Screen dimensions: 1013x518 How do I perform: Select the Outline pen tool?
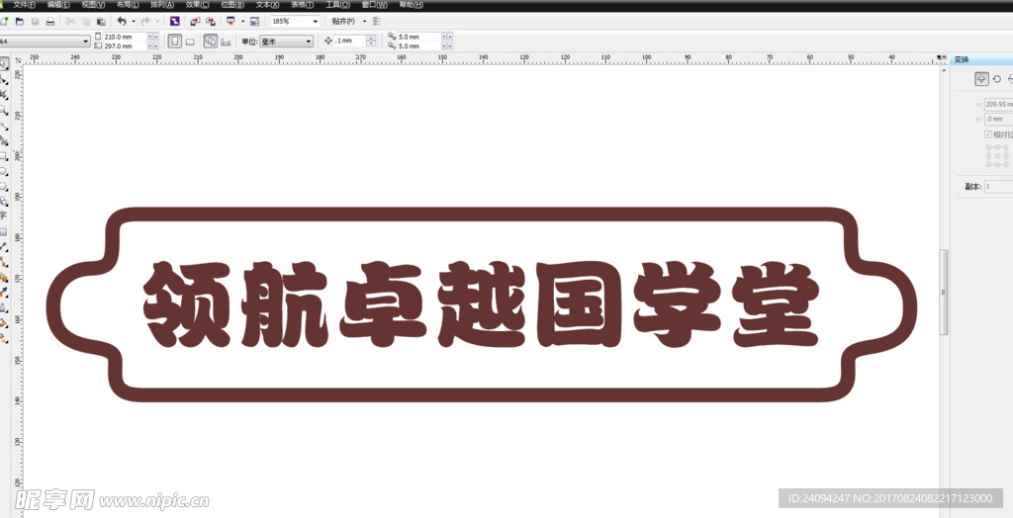4,307
